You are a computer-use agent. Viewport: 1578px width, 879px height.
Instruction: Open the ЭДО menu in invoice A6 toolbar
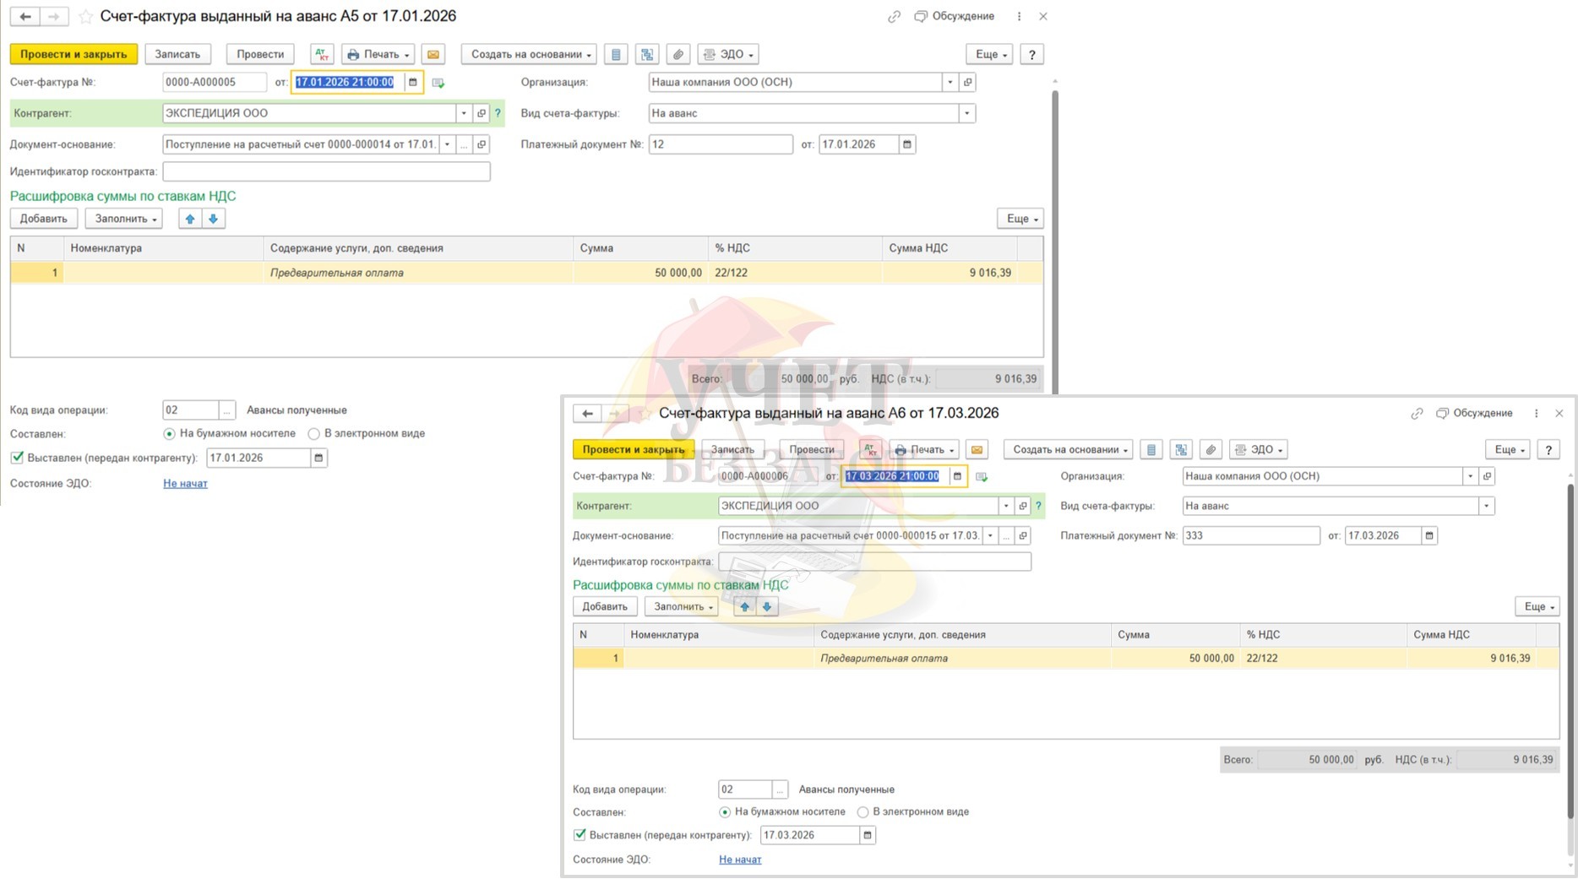[x=1259, y=450]
